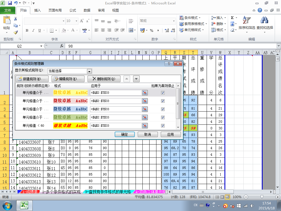Click the 编辑规则 Edit Rule button
This screenshot has height=211, width=281.
click(68, 79)
